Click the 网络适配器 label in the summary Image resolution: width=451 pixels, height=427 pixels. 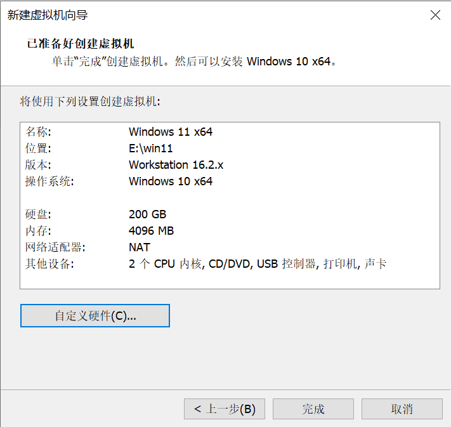point(55,247)
